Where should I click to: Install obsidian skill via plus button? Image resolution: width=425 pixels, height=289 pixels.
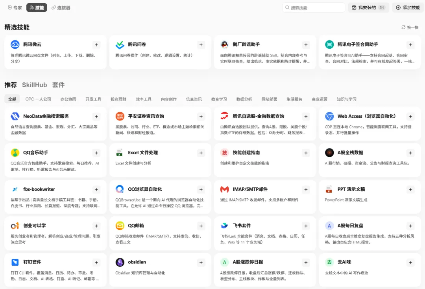click(x=201, y=263)
